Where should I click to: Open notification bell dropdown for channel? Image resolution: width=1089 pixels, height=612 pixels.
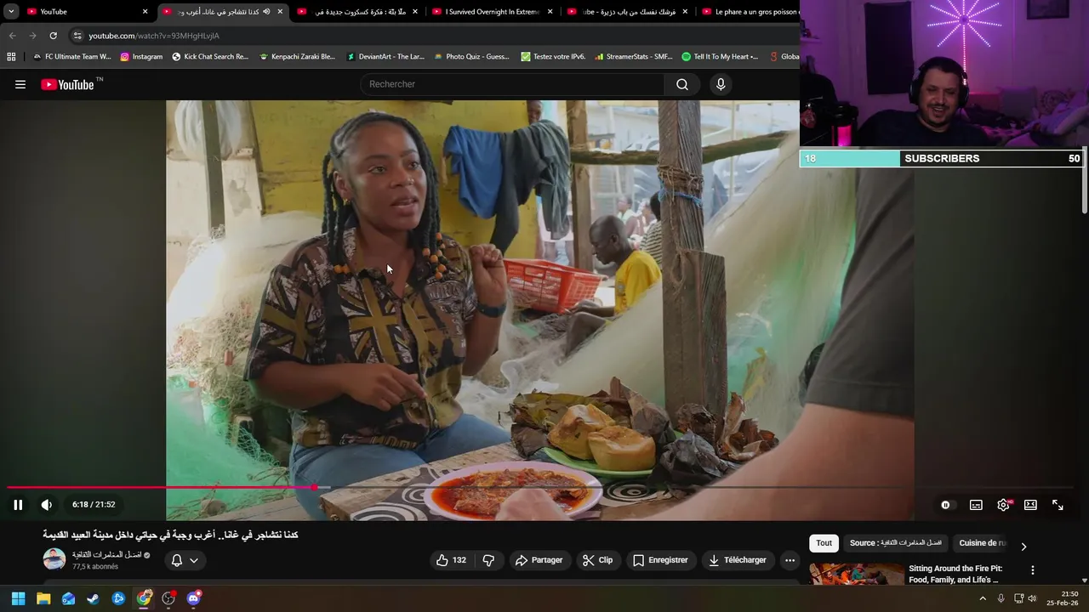(185, 560)
